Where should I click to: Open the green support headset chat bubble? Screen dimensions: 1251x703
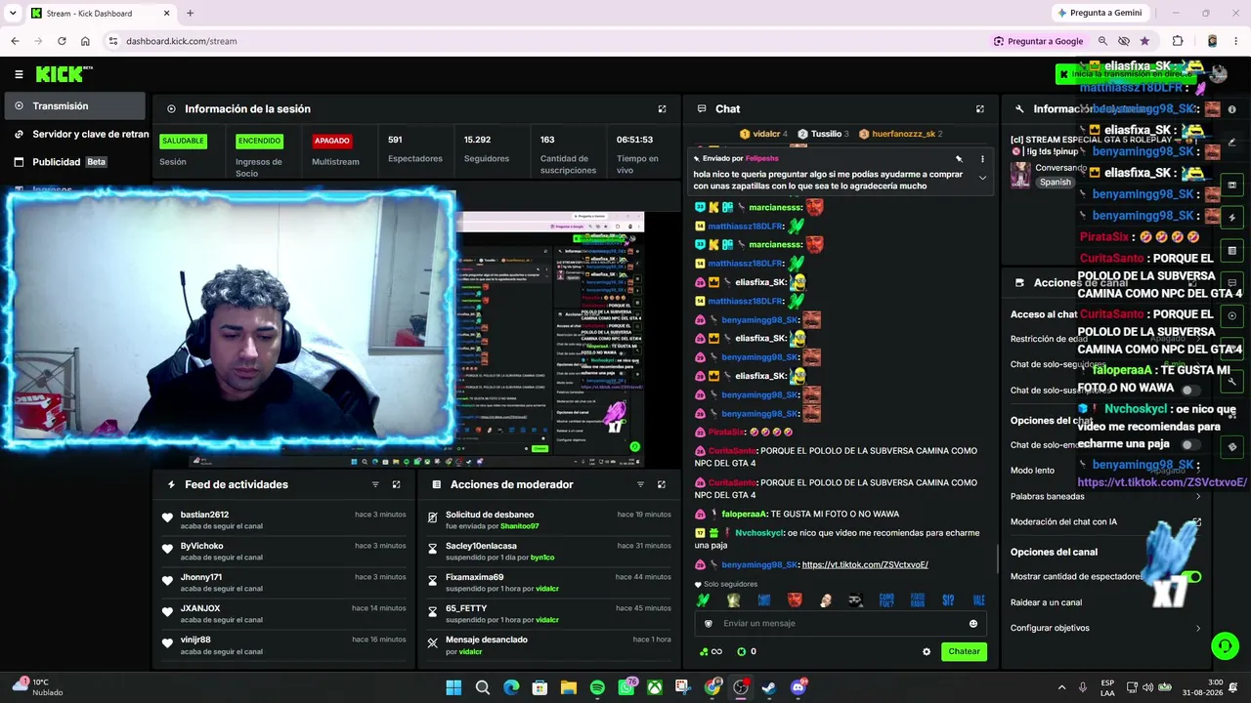(x=1225, y=646)
